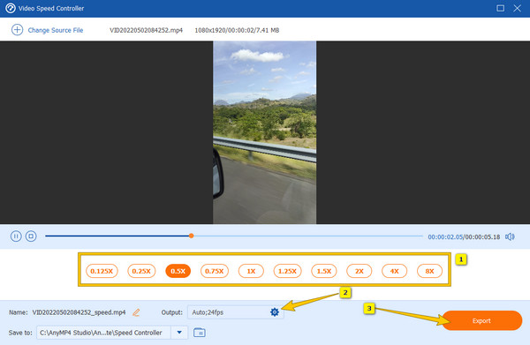Select the 1X speed option
This screenshot has width=530, height=345.
(x=251, y=271)
